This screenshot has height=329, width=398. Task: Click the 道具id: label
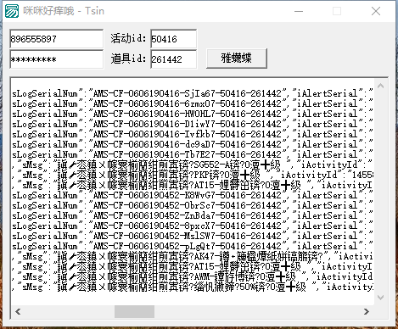coord(128,59)
